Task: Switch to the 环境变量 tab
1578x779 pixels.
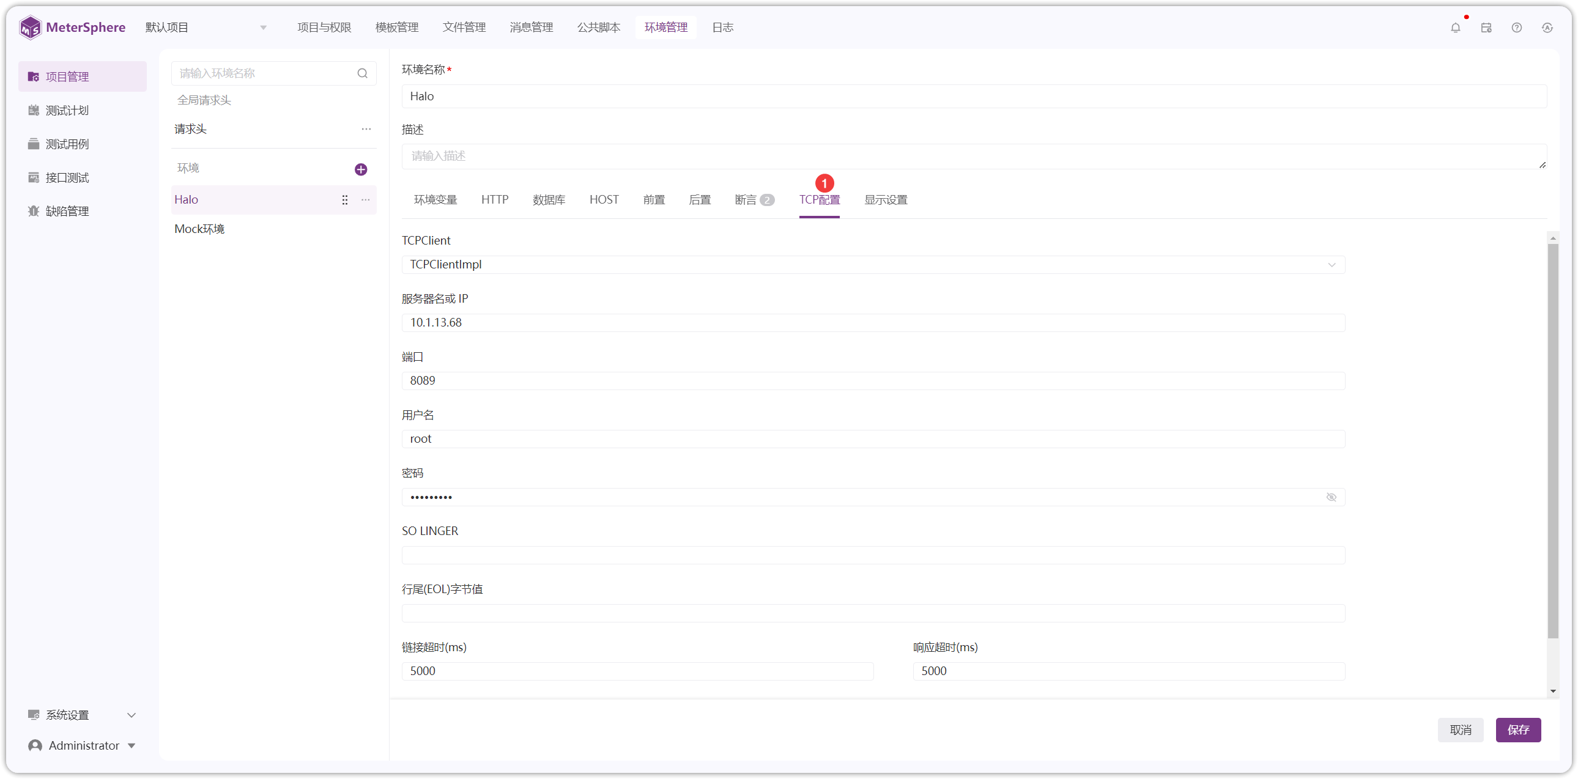Action: [x=435, y=200]
